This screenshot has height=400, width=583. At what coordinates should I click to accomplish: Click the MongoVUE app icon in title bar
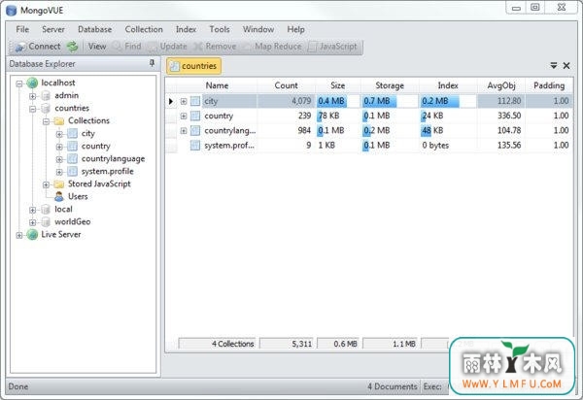(x=11, y=10)
